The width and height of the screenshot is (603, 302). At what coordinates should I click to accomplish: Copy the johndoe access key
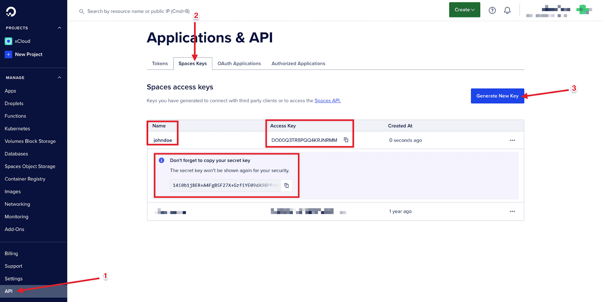(346, 140)
